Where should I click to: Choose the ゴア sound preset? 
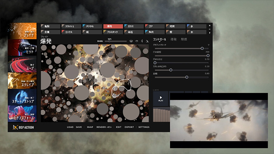[x=155, y=27]
